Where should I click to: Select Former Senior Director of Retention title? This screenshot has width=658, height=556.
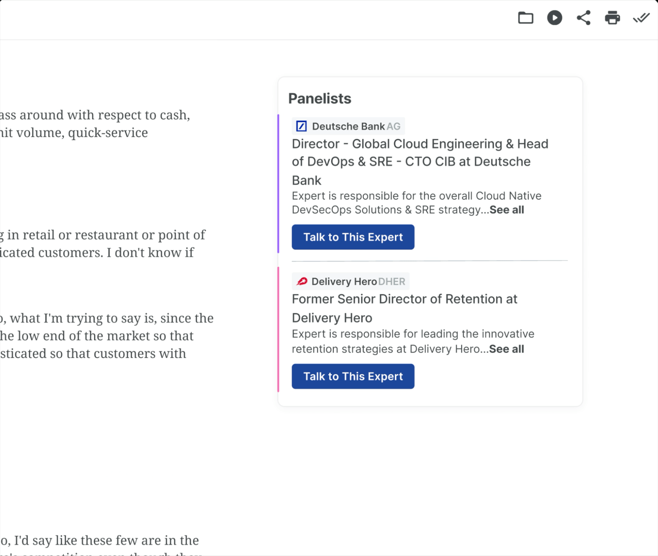pos(404,309)
